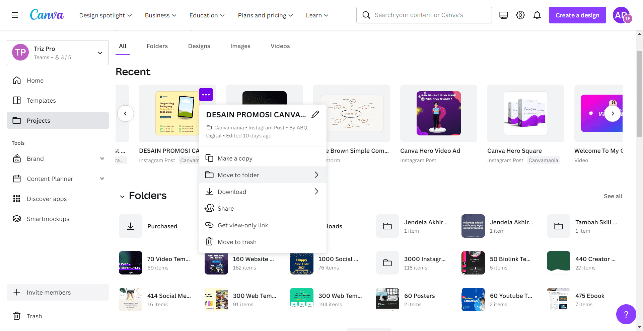
Task: Open the settings gear icon
Action: [x=520, y=15]
